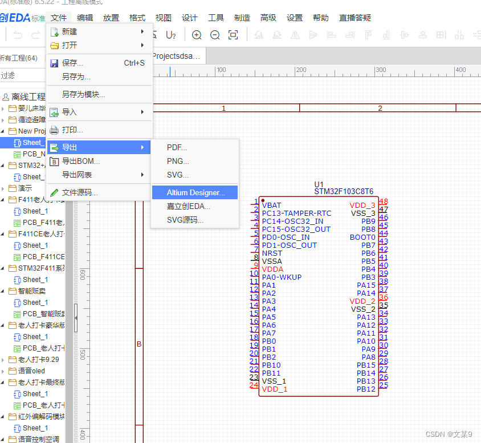Select the zoom out magnifier tool
The height and width of the screenshot is (443, 481).
[x=214, y=35]
